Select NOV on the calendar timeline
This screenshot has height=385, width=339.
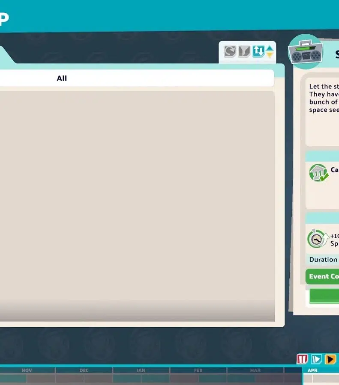(x=27, y=370)
